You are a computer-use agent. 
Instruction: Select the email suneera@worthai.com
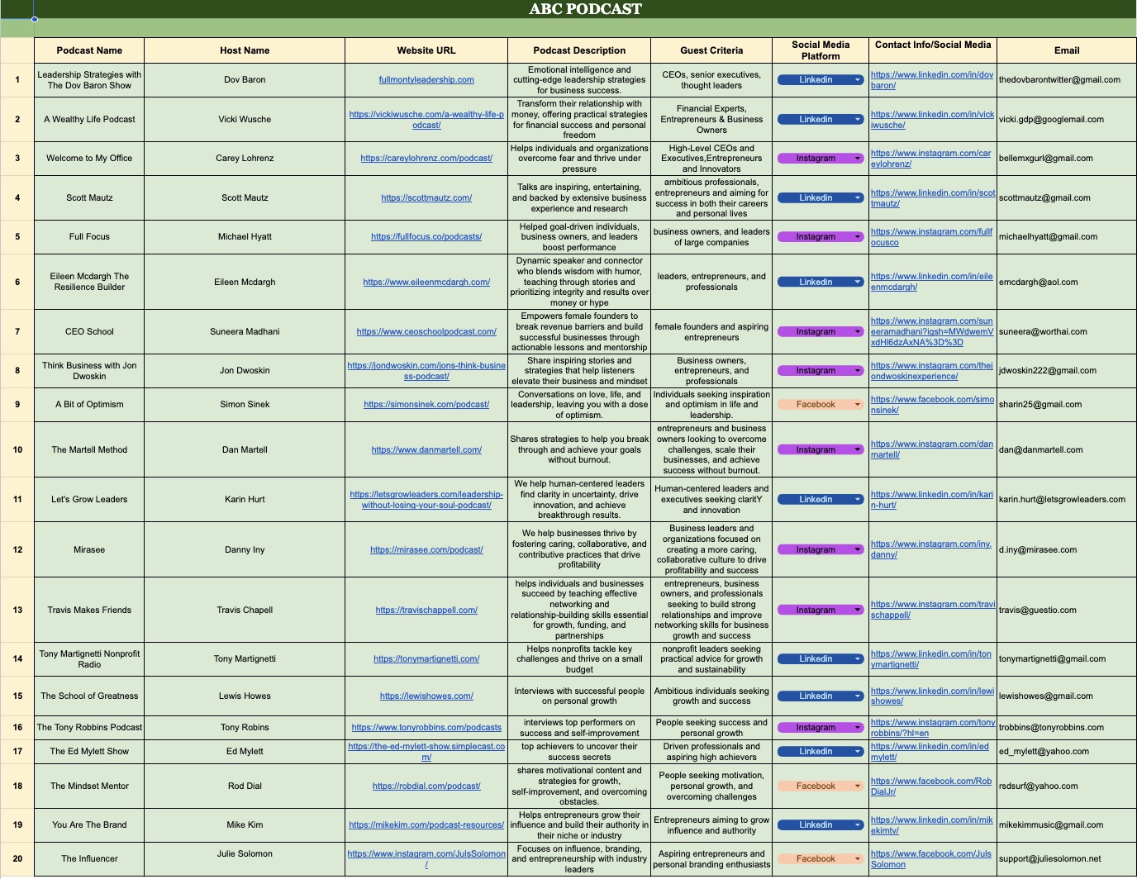(1038, 332)
